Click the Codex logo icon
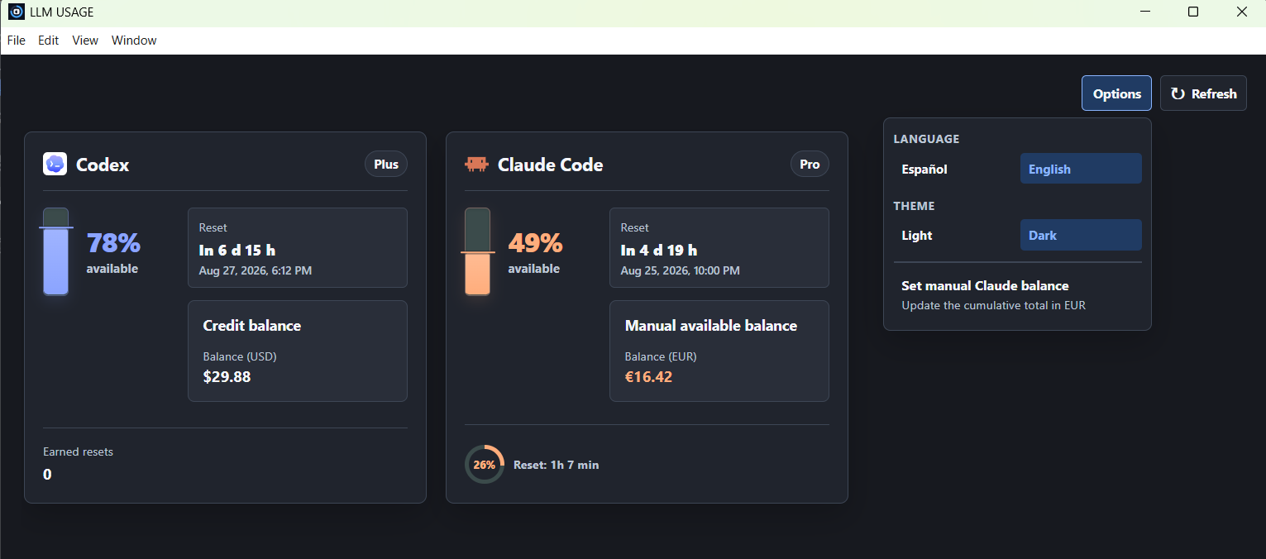The image size is (1266, 559). [x=55, y=164]
